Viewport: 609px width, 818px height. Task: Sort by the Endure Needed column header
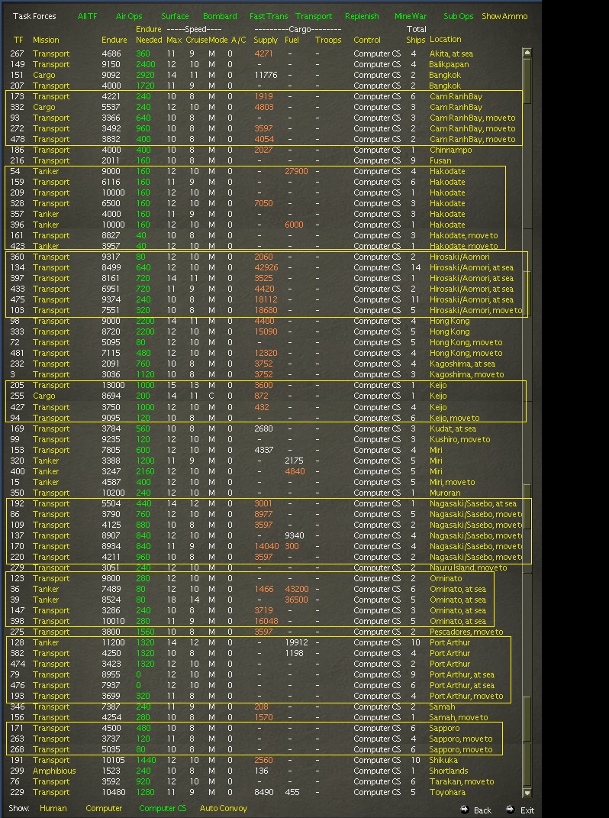coord(149,34)
